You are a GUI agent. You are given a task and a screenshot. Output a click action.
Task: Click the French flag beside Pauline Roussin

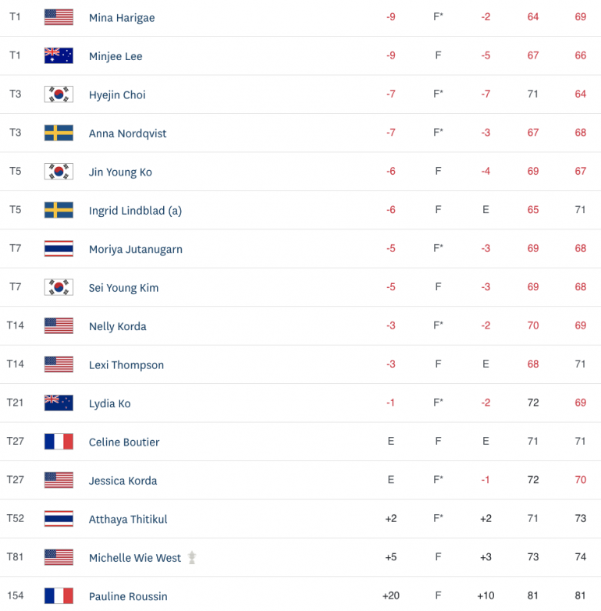pyautogui.click(x=59, y=596)
